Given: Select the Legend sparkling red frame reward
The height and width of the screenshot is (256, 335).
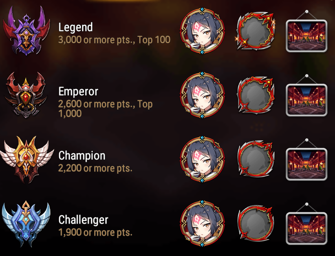Looking at the screenshot, I should [x=255, y=31].
